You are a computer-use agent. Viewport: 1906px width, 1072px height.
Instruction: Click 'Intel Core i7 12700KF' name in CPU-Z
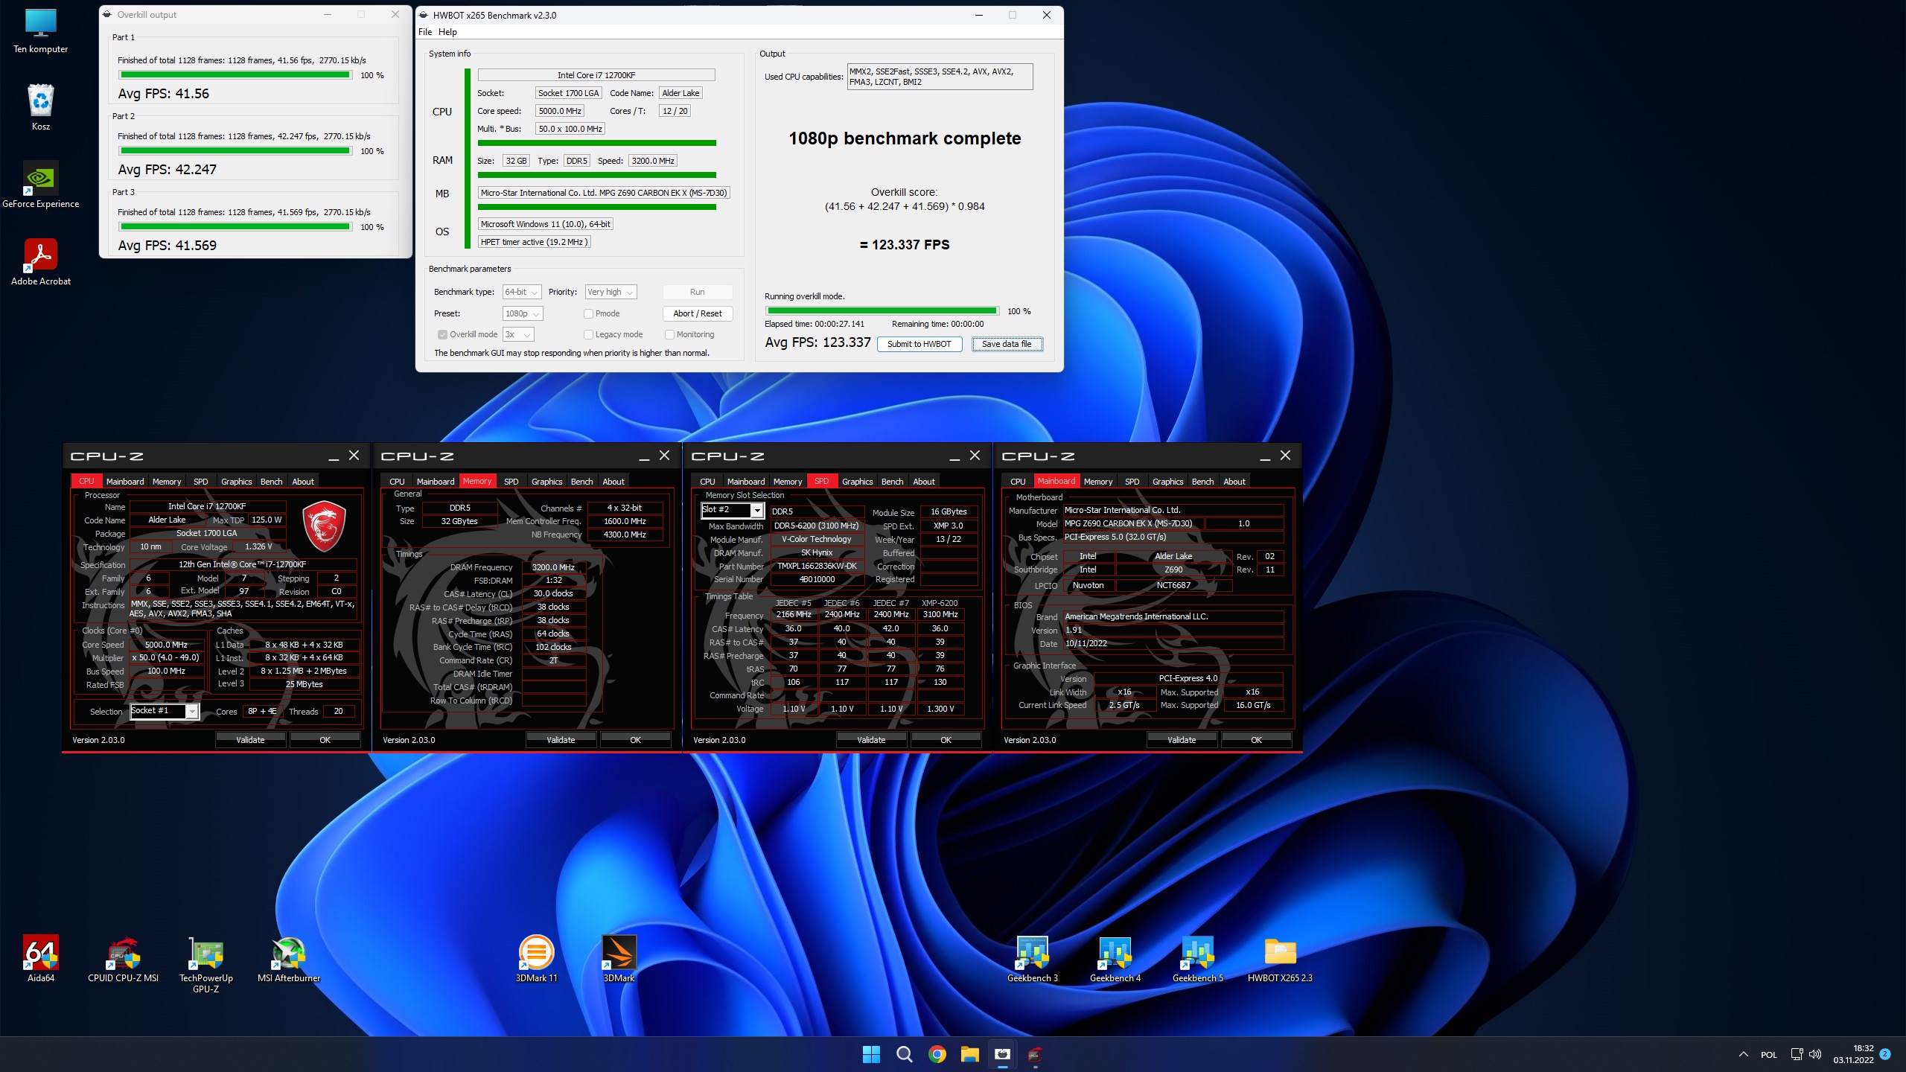tap(207, 506)
